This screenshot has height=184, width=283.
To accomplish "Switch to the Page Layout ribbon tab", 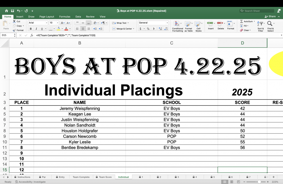I will (47, 17).
